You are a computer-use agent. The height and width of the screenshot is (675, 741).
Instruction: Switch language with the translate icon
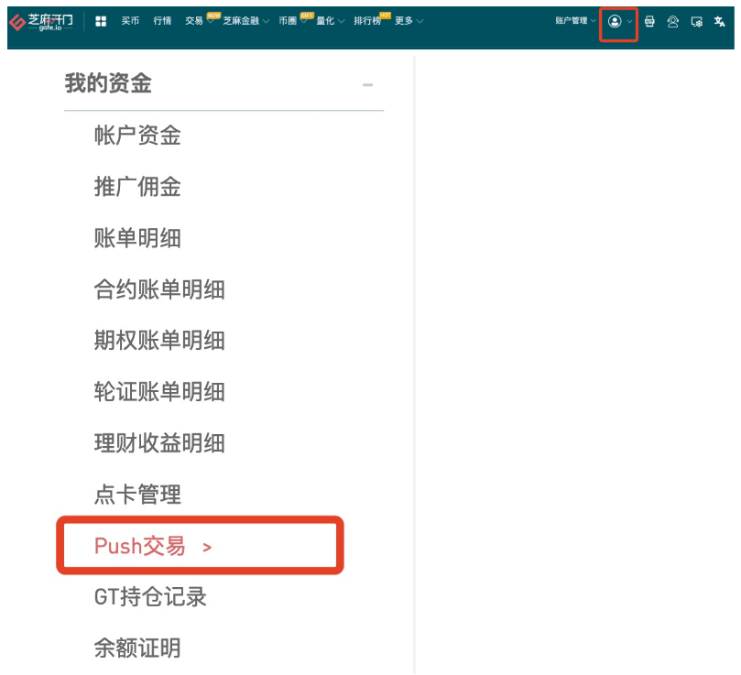click(719, 21)
